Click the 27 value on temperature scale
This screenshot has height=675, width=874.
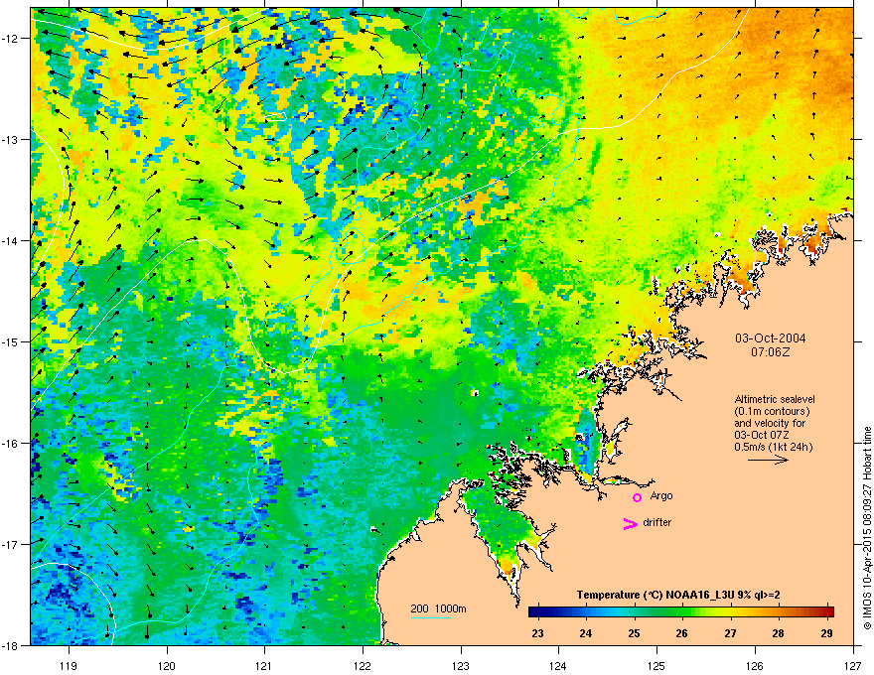(x=730, y=633)
